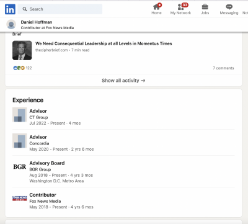Open the Contributor position title
This screenshot has width=248, height=224.
point(43,195)
